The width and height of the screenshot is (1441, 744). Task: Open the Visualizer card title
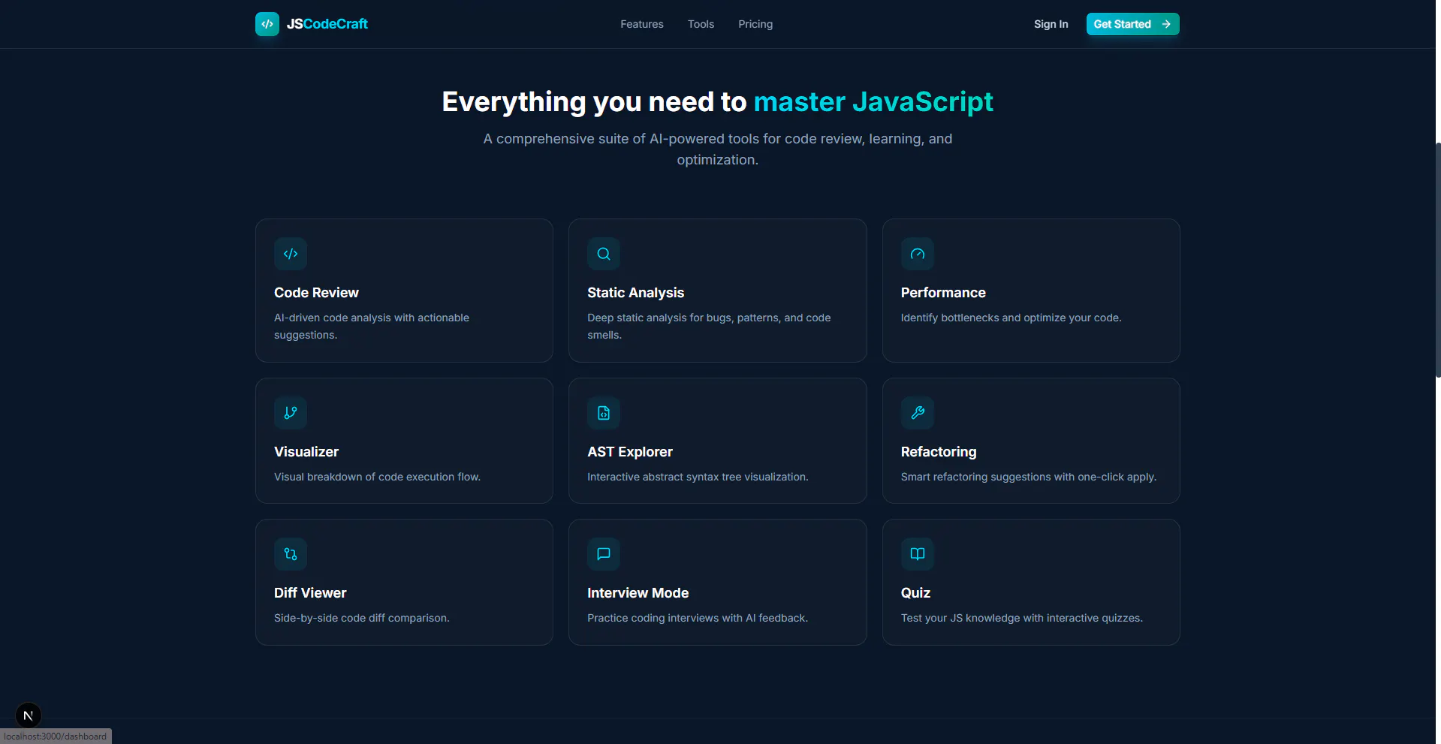pos(306,452)
